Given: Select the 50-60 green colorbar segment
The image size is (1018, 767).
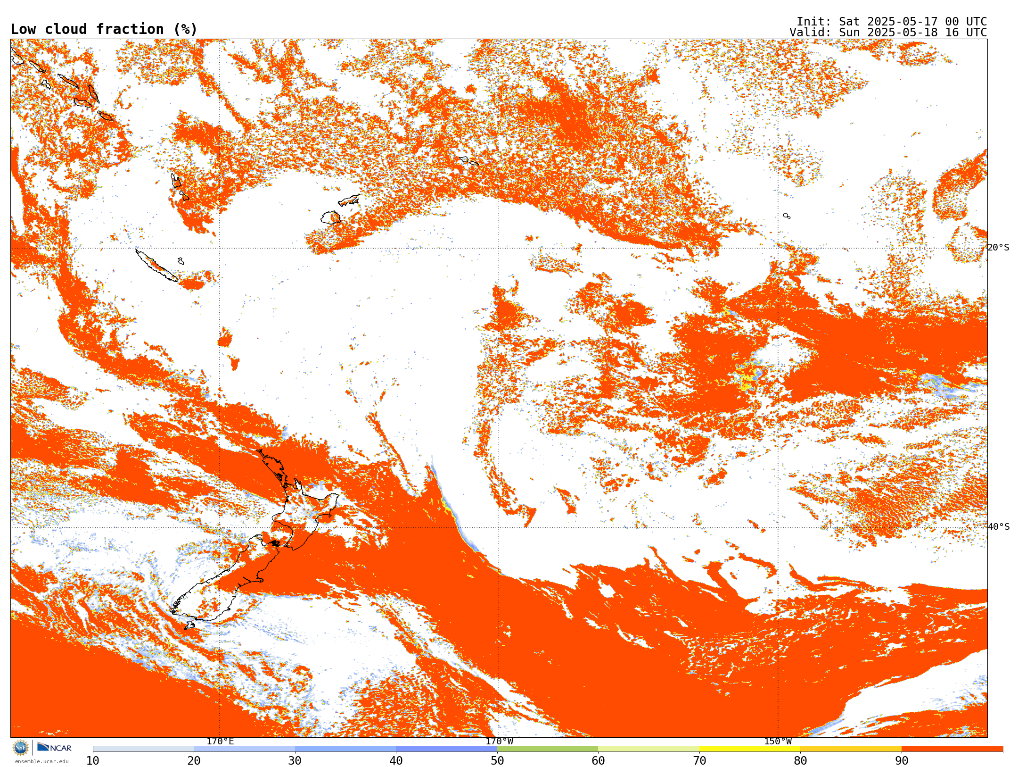Looking at the screenshot, I should (548, 749).
